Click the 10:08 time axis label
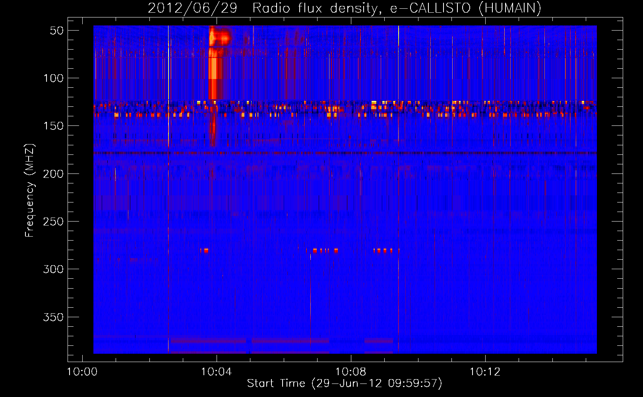The height and width of the screenshot is (397, 643). click(351, 372)
